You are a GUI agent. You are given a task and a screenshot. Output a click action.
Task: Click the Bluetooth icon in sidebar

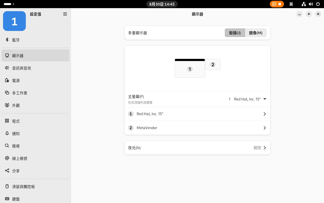click(7, 40)
